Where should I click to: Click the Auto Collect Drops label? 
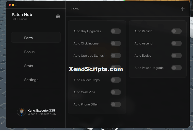click(x=87, y=80)
